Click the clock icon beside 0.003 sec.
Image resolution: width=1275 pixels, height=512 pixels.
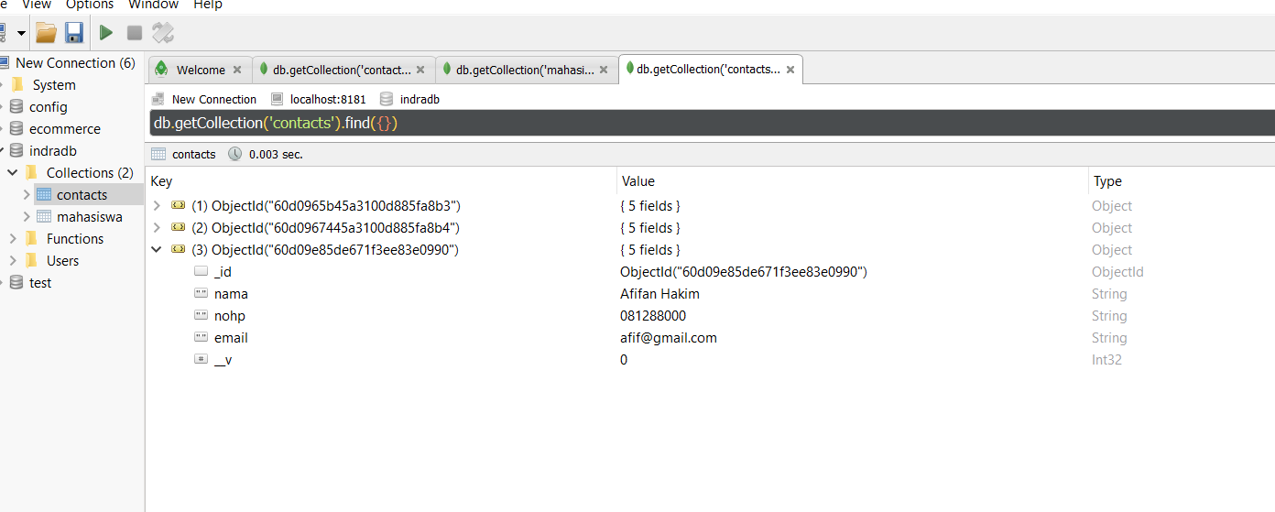click(x=234, y=154)
